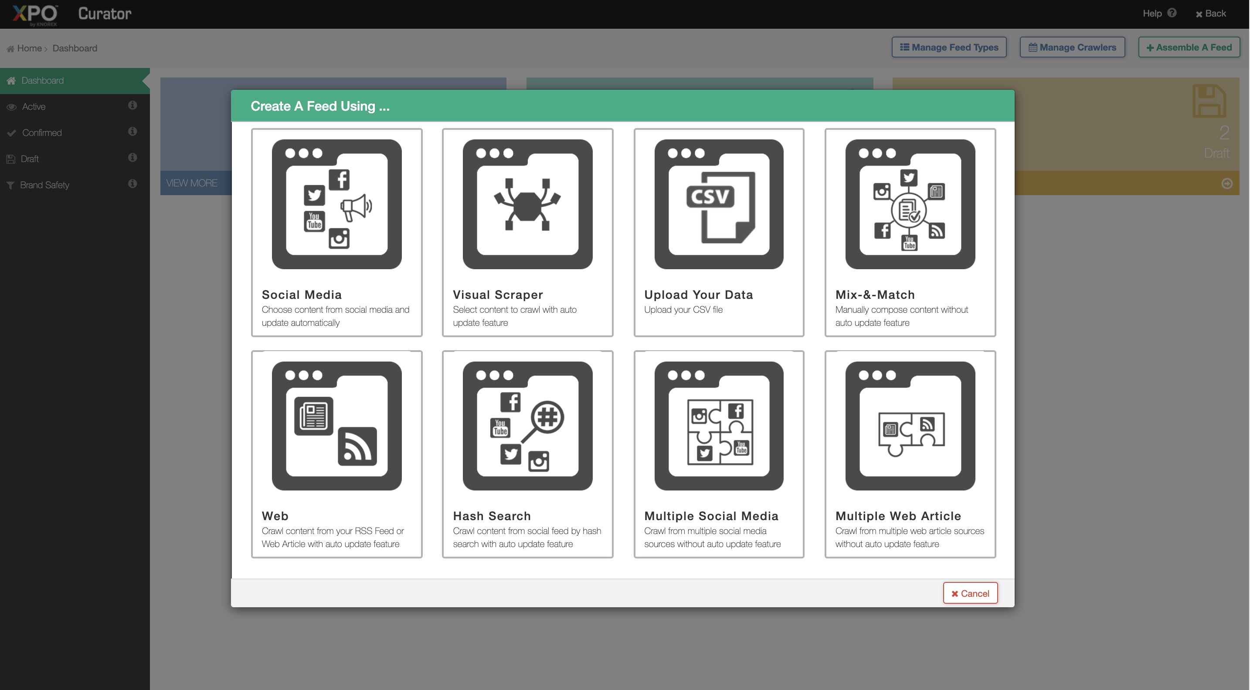Choose the Web RSS feed icon
The image size is (1250, 690).
pos(336,426)
